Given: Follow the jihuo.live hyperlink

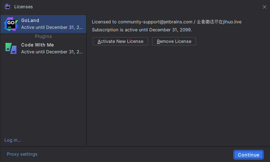Looking at the screenshot, I should pyautogui.click(x=232, y=22).
